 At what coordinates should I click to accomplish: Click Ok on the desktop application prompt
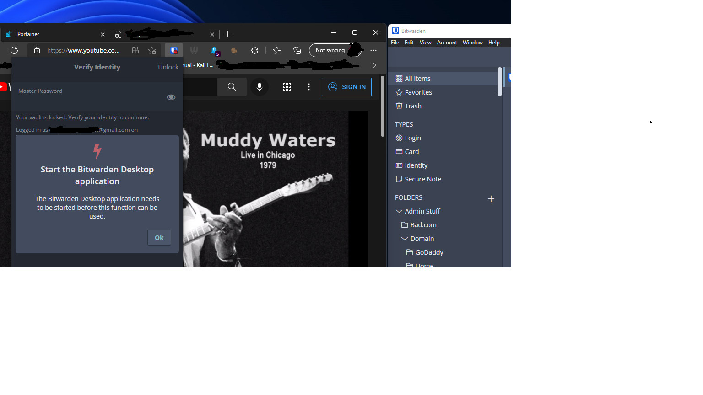[159, 237]
